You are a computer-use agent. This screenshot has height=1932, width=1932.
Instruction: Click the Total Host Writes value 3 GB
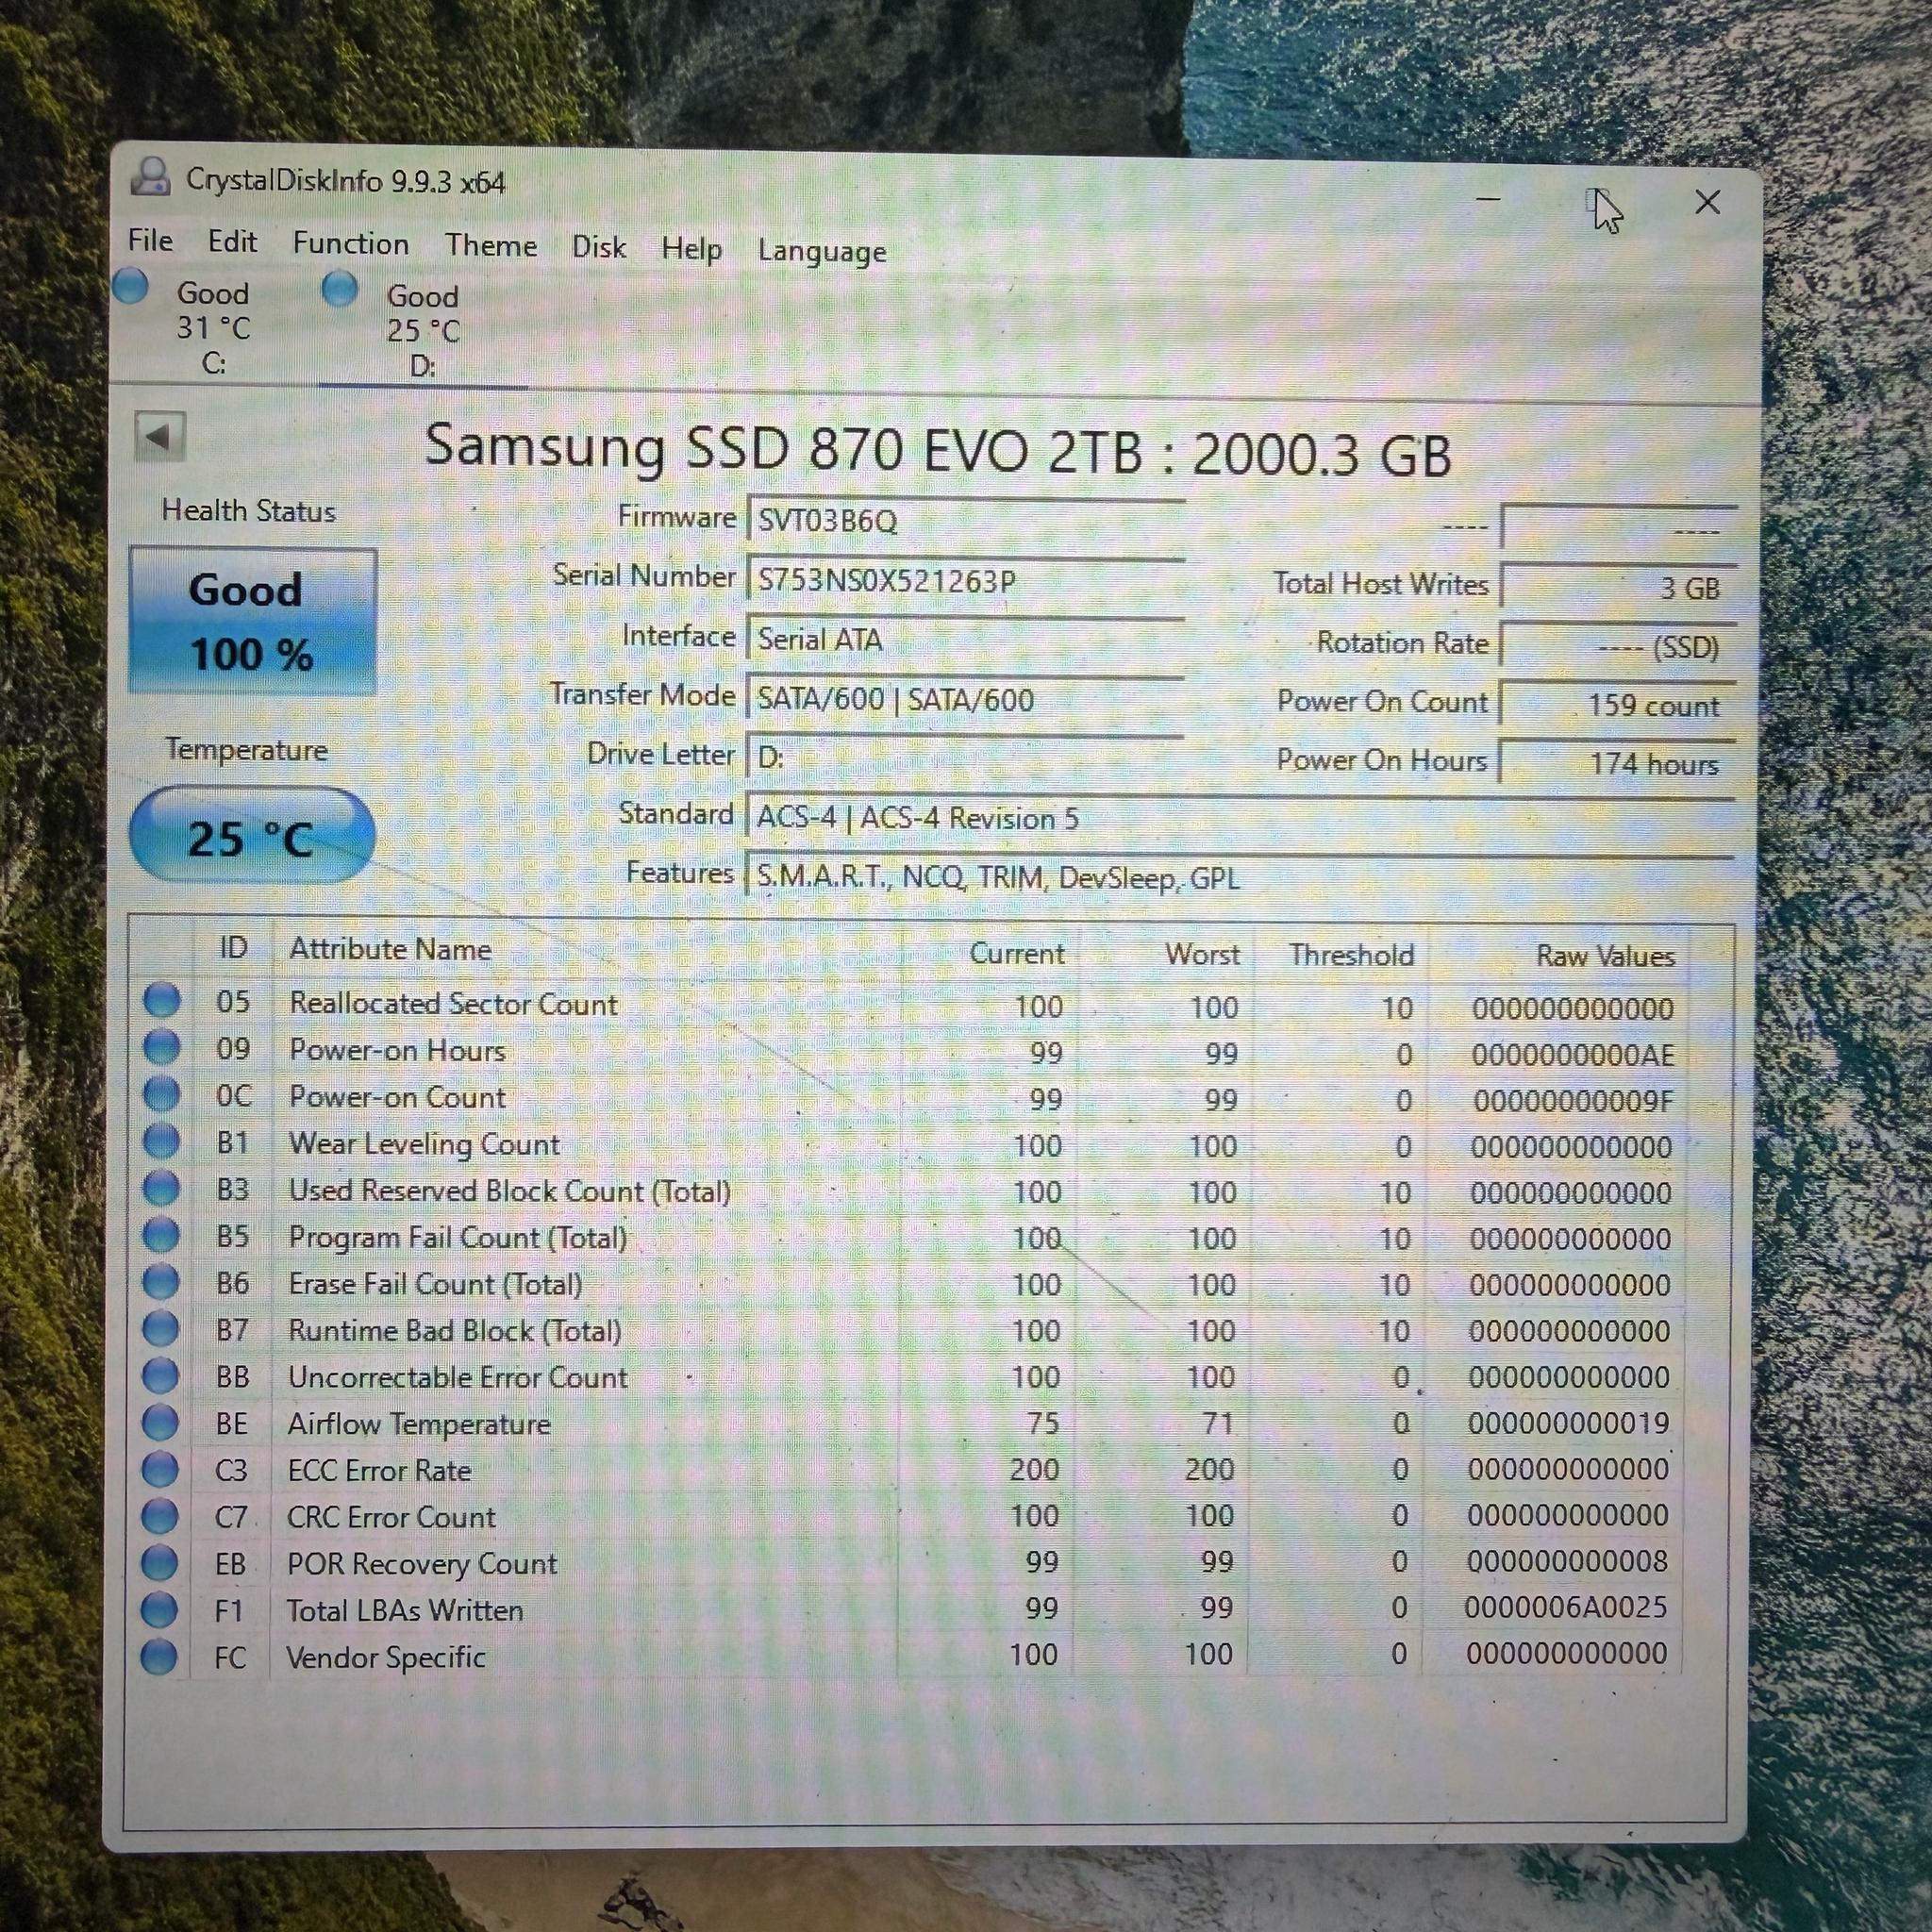coord(1618,588)
